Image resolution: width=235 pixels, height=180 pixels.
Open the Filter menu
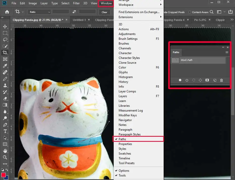(x=76, y=3)
